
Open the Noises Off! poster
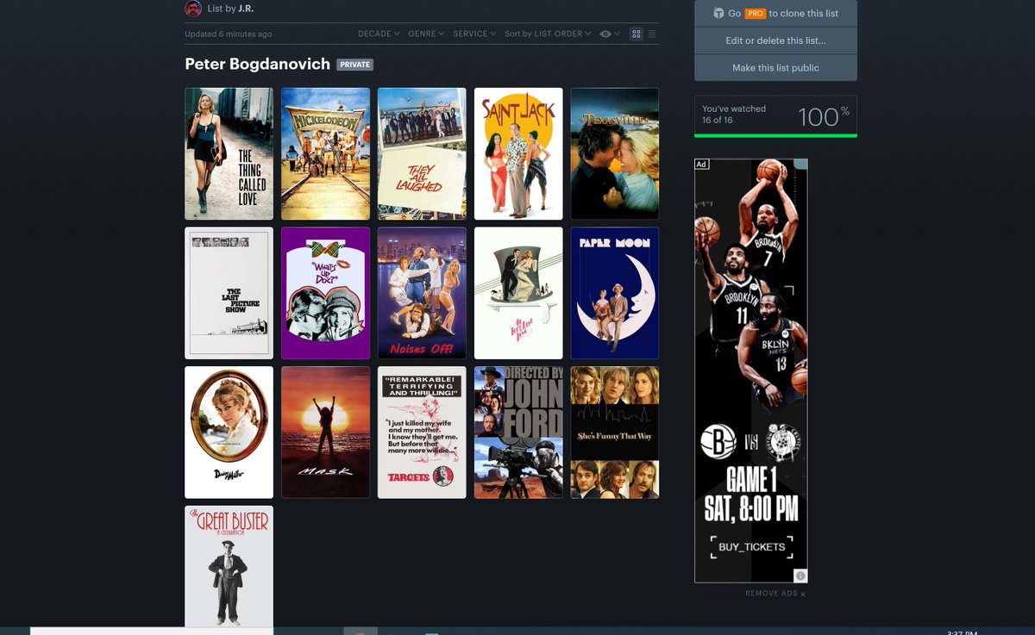point(422,293)
